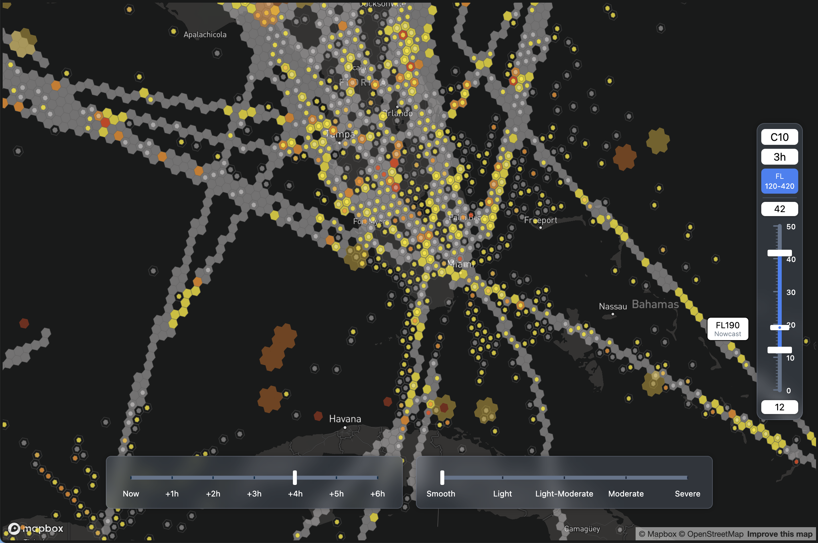This screenshot has height=543, width=818.
Task: Adjust the lower altitude slider handle near 10
Action: (x=779, y=350)
